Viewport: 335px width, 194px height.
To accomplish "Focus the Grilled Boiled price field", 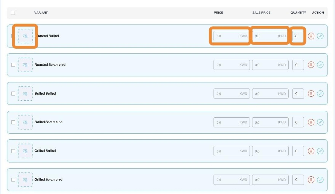I will click(232, 151).
